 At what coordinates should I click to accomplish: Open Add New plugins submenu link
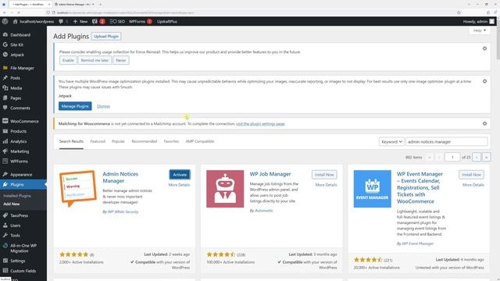[12, 204]
